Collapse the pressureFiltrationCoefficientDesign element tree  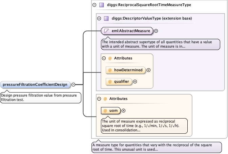tap(73, 84)
